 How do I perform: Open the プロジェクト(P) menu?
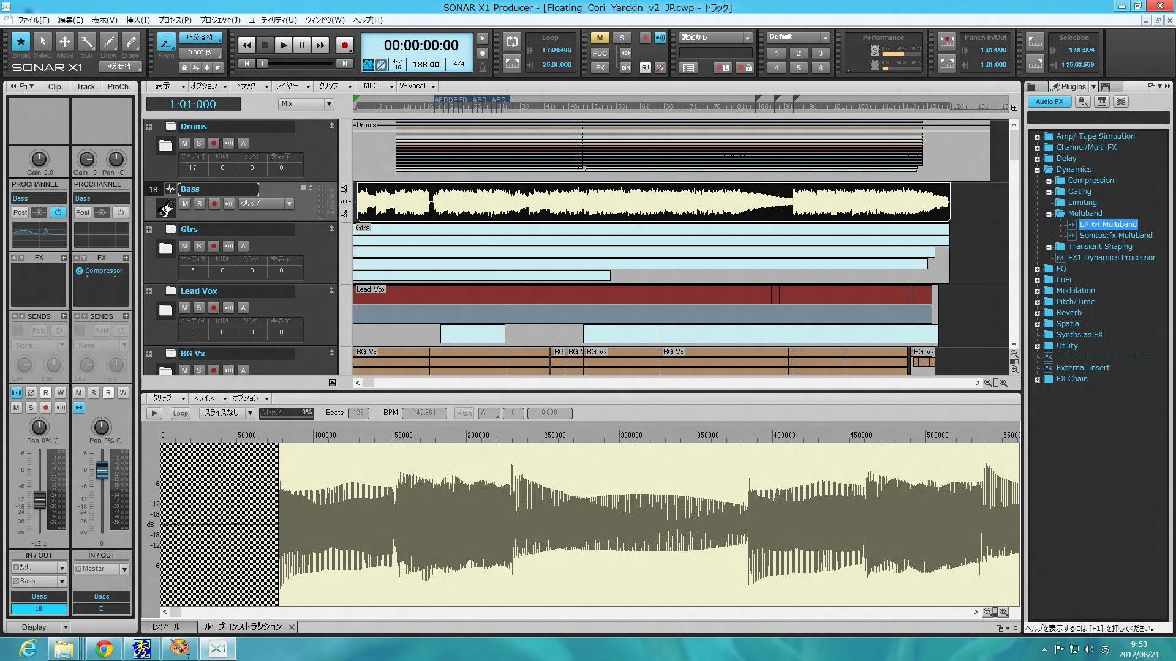(220, 20)
